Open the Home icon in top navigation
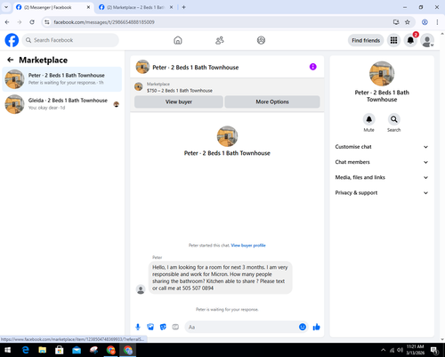Screen dimensions: 445x357 tap(178, 40)
